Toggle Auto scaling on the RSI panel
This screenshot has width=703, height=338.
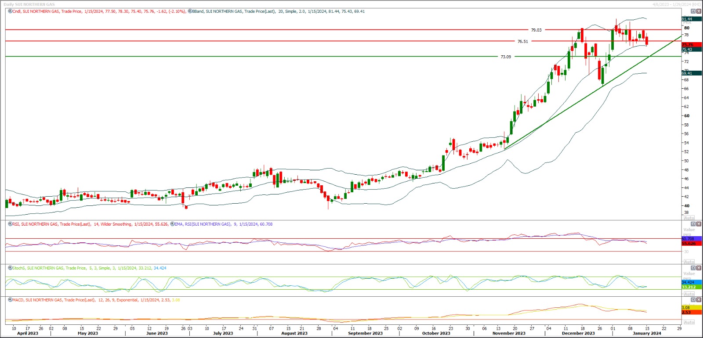pyautogui.click(x=689, y=262)
